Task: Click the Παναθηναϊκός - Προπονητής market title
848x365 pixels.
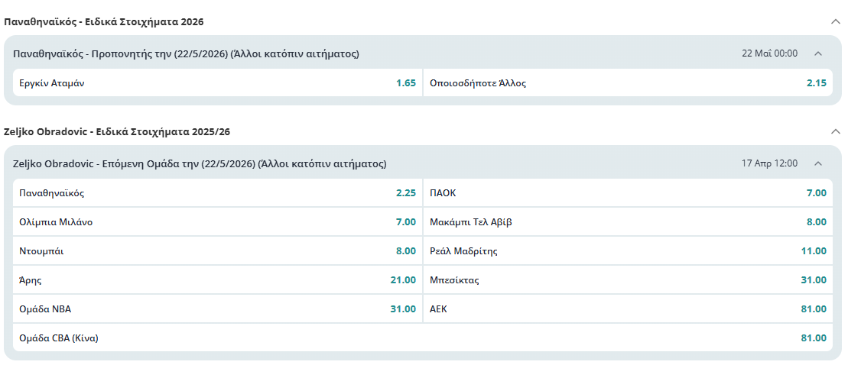Action: pyautogui.click(x=187, y=53)
